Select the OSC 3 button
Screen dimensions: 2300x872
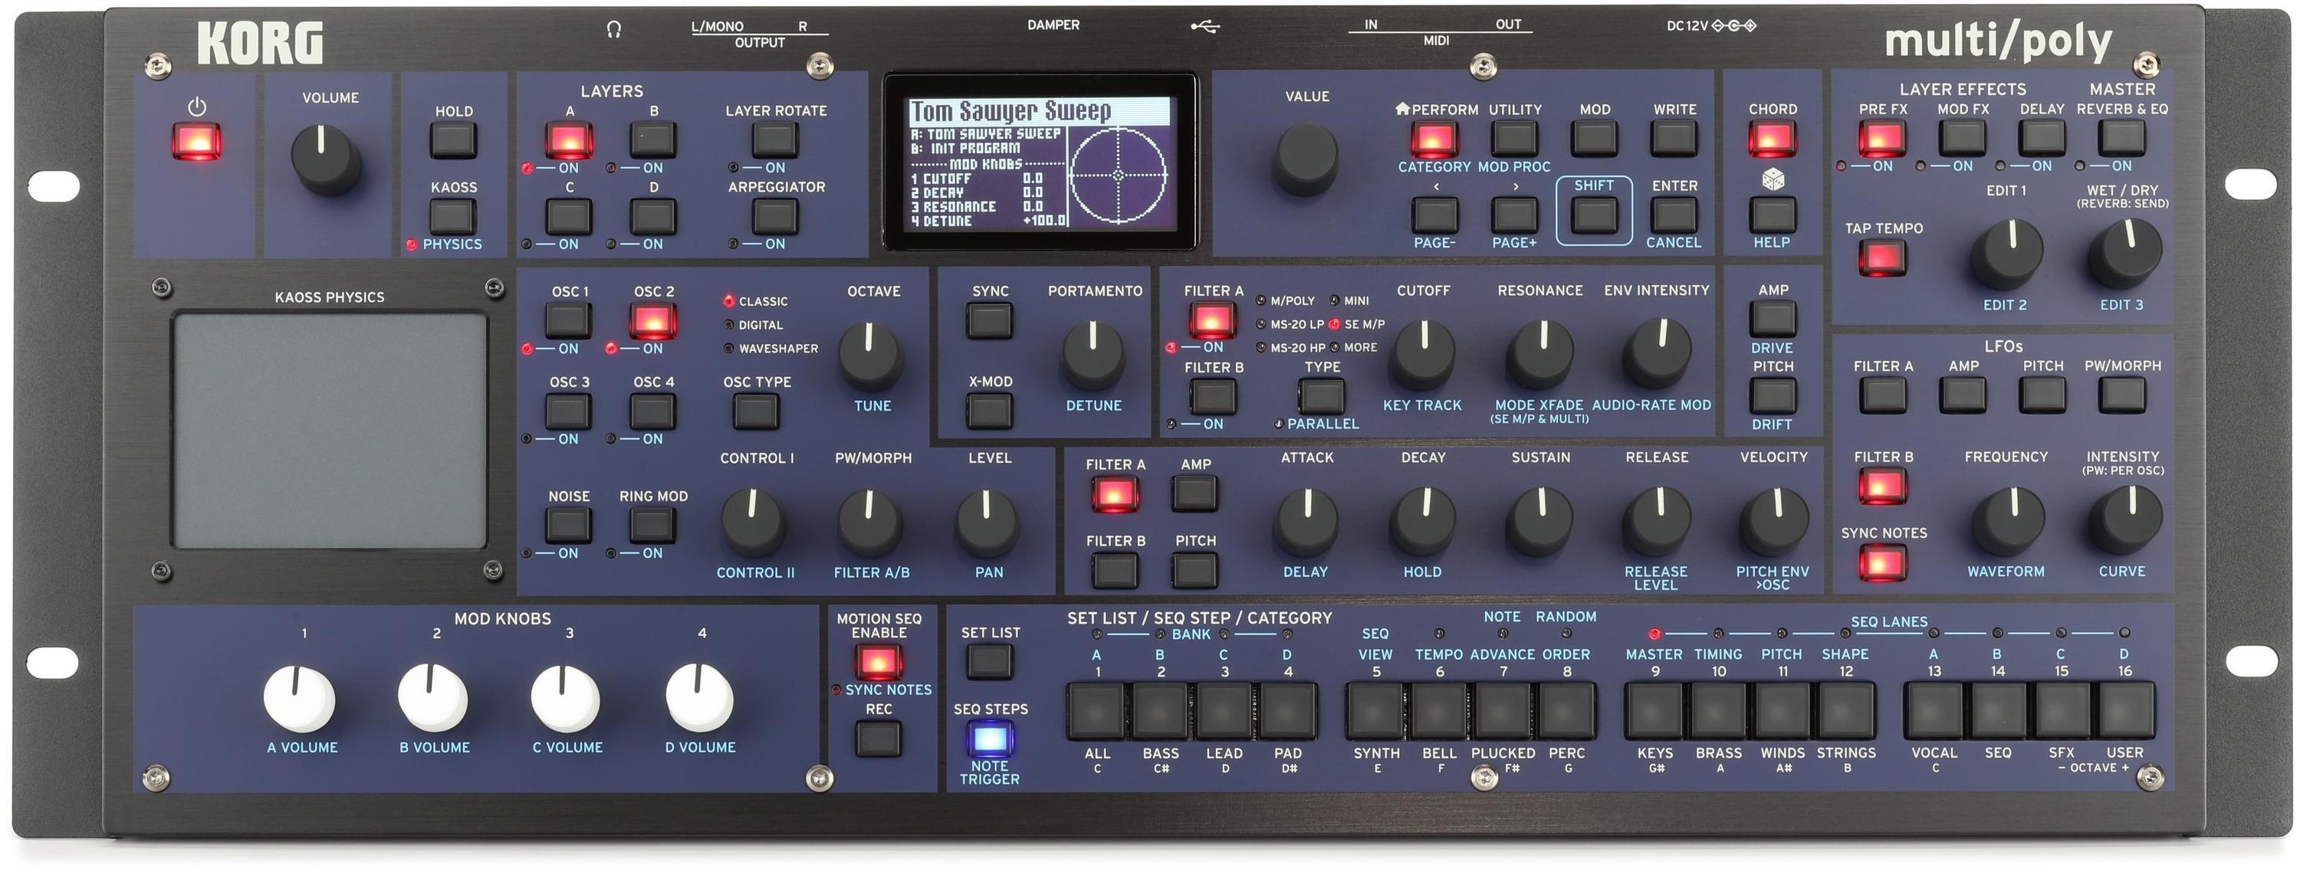(569, 411)
